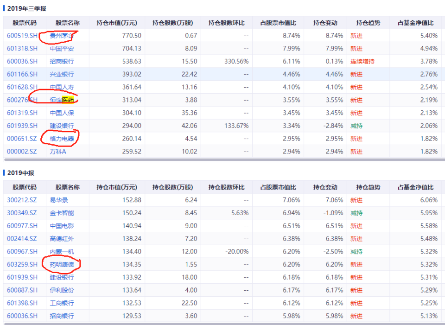The width and height of the screenshot is (445, 325).
Task: Click the 连续增持 trend cell
Action: (362, 61)
